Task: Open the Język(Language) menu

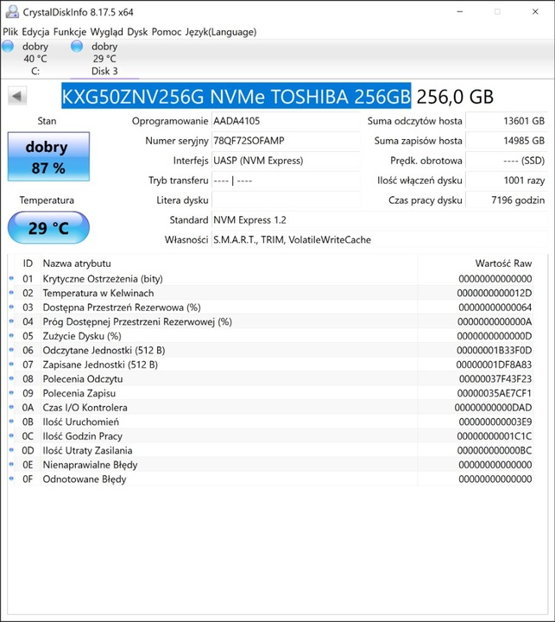Action: [221, 32]
